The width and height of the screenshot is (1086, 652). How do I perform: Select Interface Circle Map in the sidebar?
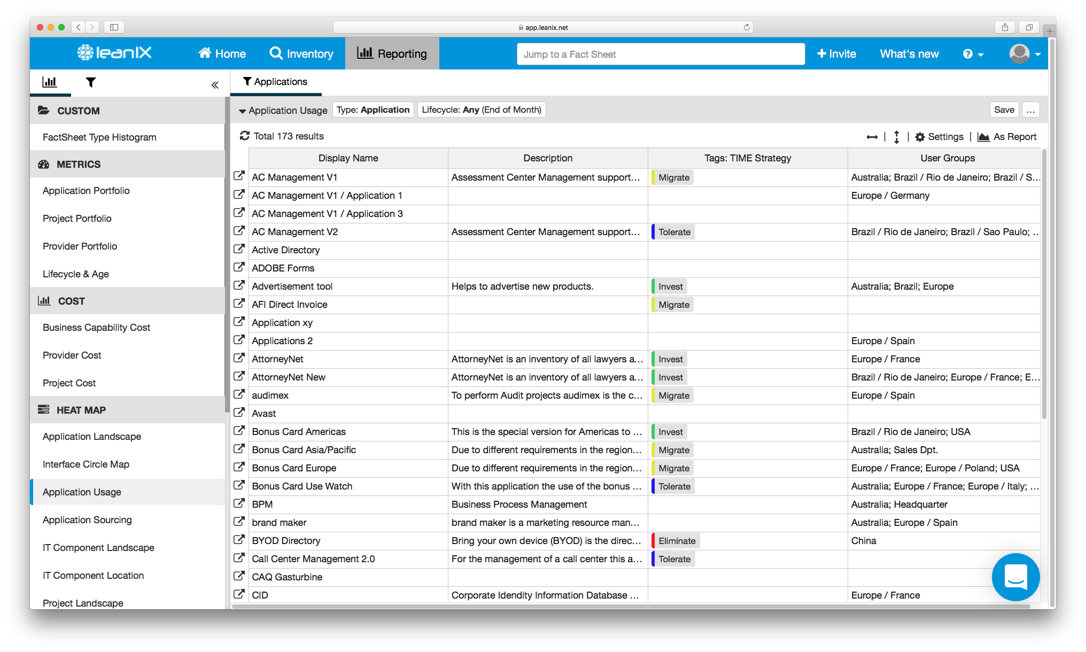(x=86, y=464)
